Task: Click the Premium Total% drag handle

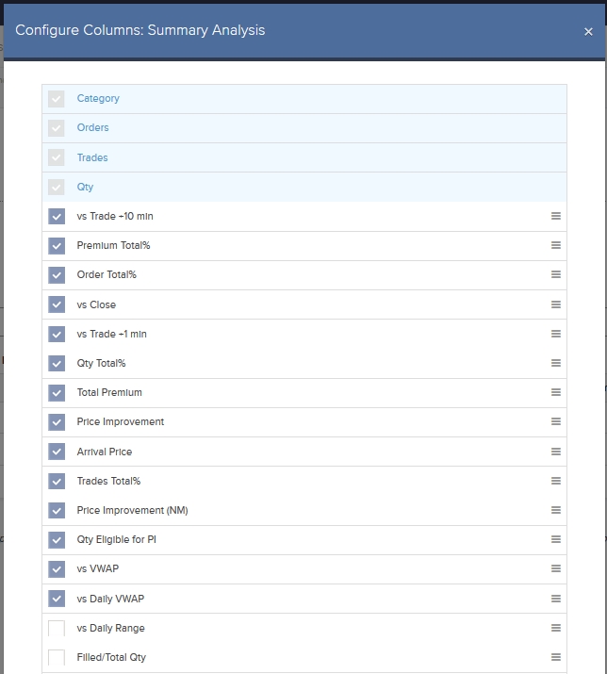Action: [556, 245]
